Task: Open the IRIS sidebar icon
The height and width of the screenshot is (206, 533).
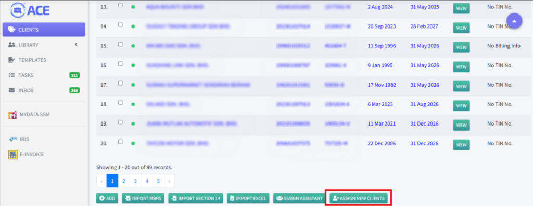Action: click(12, 139)
